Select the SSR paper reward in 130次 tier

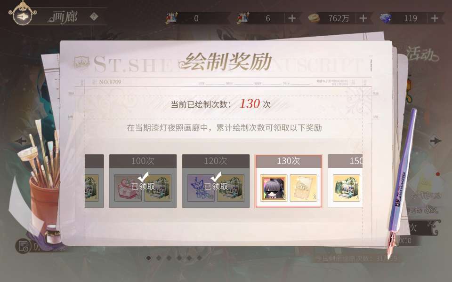303,188
